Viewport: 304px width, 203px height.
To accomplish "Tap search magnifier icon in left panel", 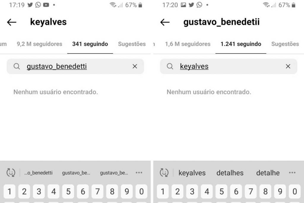I will (17, 67).
